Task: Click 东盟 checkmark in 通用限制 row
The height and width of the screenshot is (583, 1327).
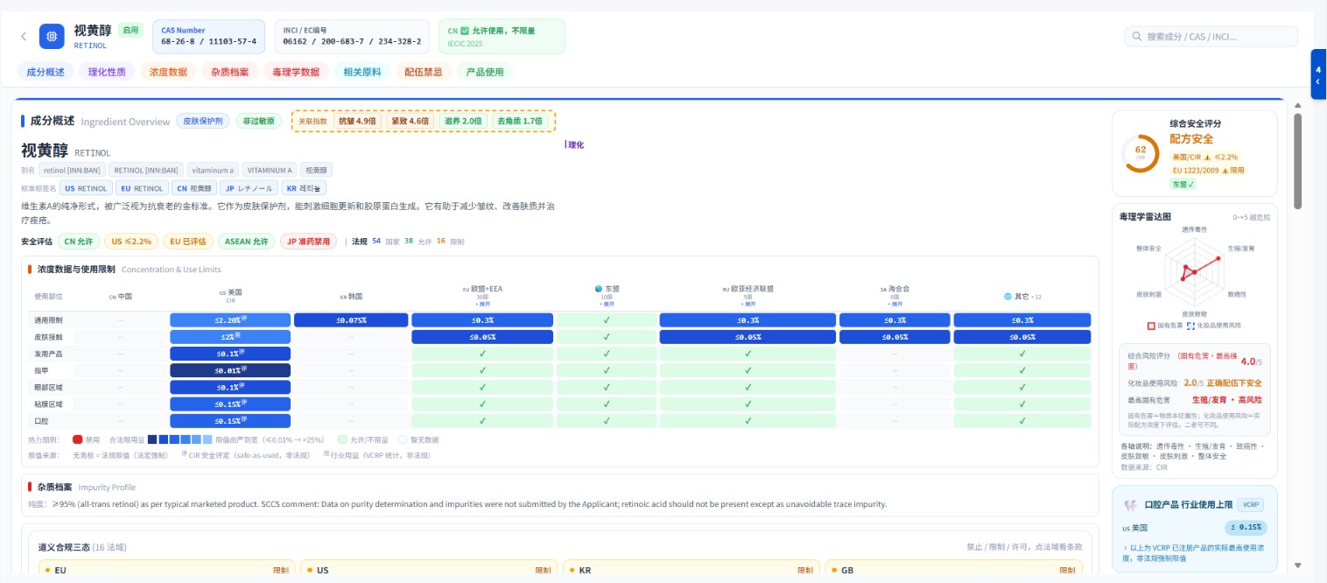Action: 606,320
